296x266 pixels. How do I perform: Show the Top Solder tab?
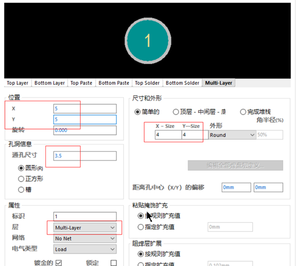pos(147,83)
